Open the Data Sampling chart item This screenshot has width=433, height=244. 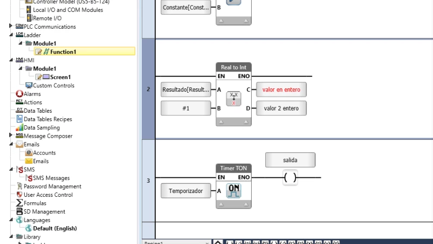click(42, 127)
